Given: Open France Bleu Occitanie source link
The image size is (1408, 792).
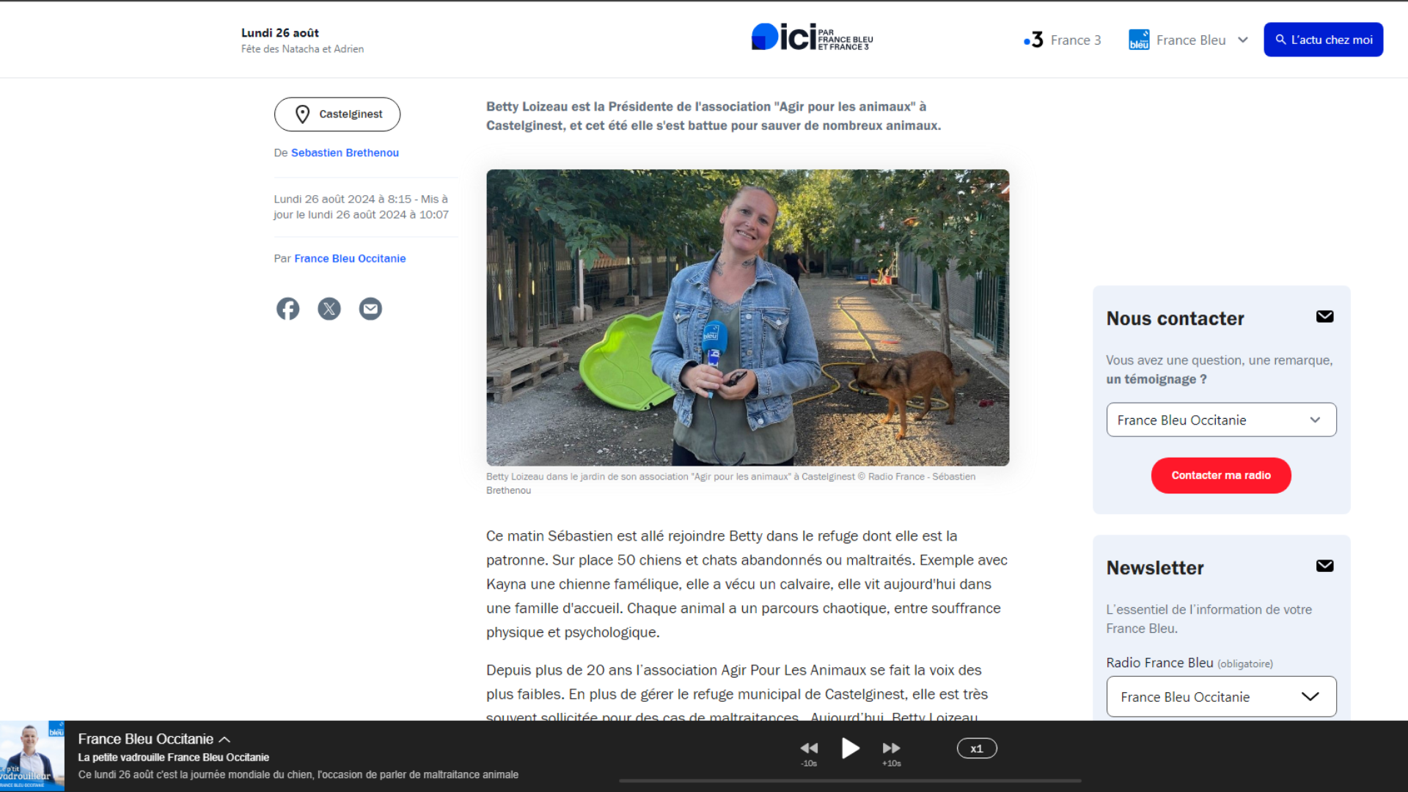Looking at the screenshot, I should 350,258.
